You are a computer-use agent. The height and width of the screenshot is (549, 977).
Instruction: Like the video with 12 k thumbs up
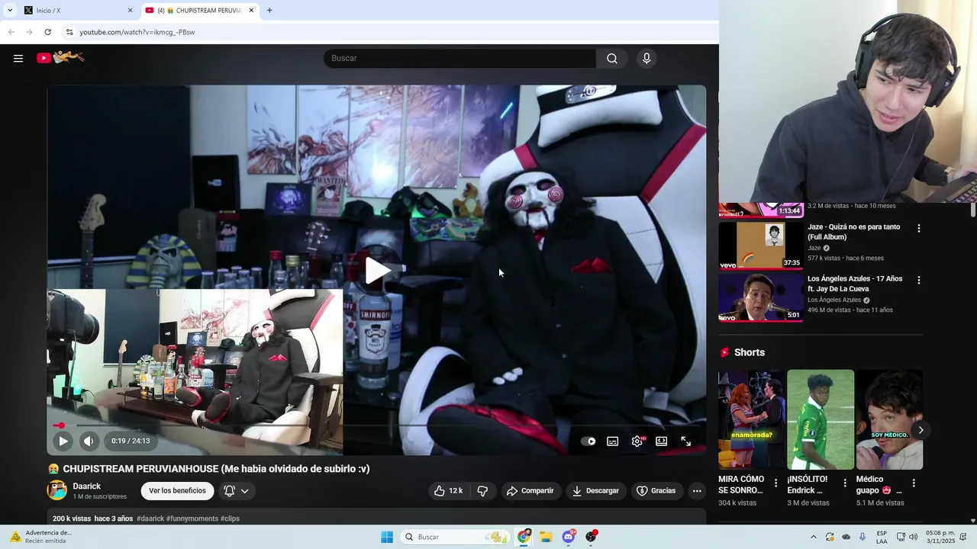pos(448,490)
